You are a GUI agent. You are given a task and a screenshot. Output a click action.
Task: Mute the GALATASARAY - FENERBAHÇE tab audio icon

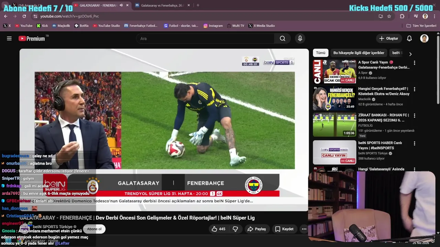point(121,5)
